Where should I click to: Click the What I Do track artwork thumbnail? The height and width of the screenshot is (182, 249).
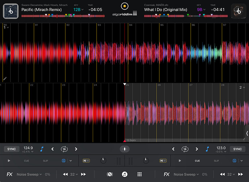(238, 11)
